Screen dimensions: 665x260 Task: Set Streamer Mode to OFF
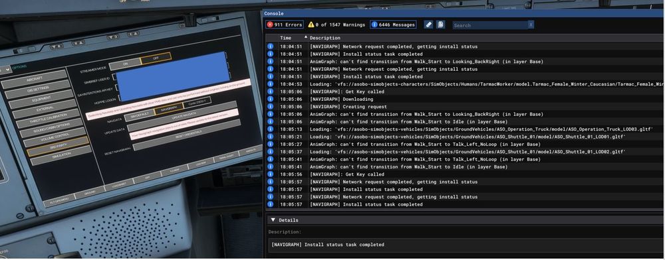click(156, 58)
